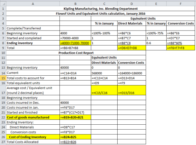Image resolution: width=196 pixels, height=145 pixels.
Task: Click cell '=70000-4000'
Action: pyautogui.click(x=75, y=38)
